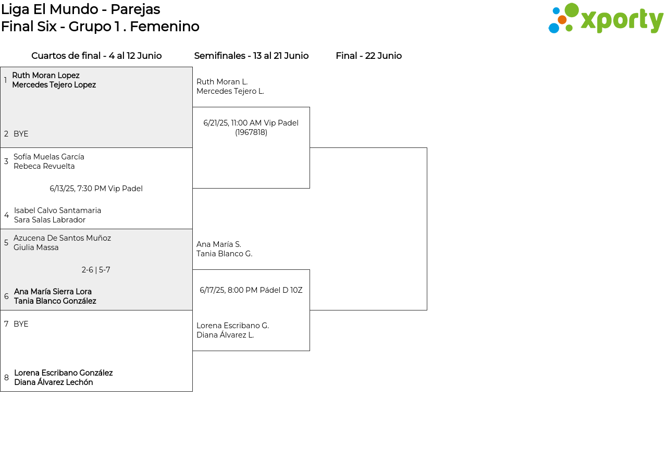This screenshot has width=667, height=460.
Task: Click the Semifinales round header
Action: click(251, 56)
